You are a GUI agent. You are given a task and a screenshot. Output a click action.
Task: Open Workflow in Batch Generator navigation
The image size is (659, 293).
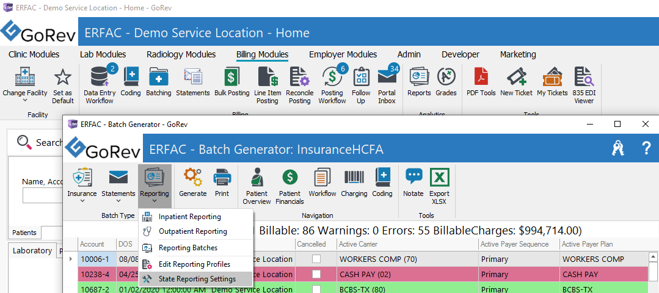[x=322, y=183]
